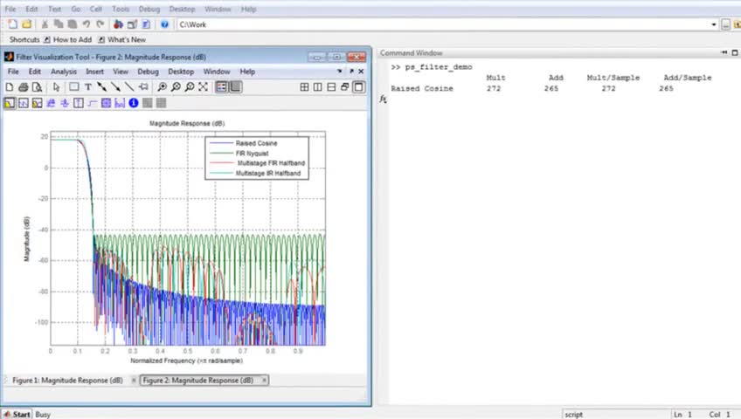This screenshot has width=741, height=419.
Task: Open What's New shortcut
Action: [122, 39]
